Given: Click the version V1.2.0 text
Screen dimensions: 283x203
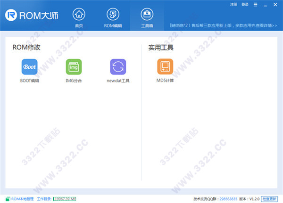Looking at the screenshot, I should (255, 199).
